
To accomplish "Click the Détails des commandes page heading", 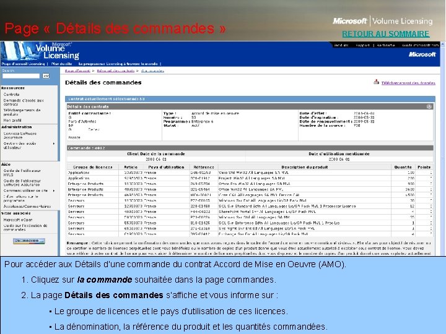I will point(103,83).
